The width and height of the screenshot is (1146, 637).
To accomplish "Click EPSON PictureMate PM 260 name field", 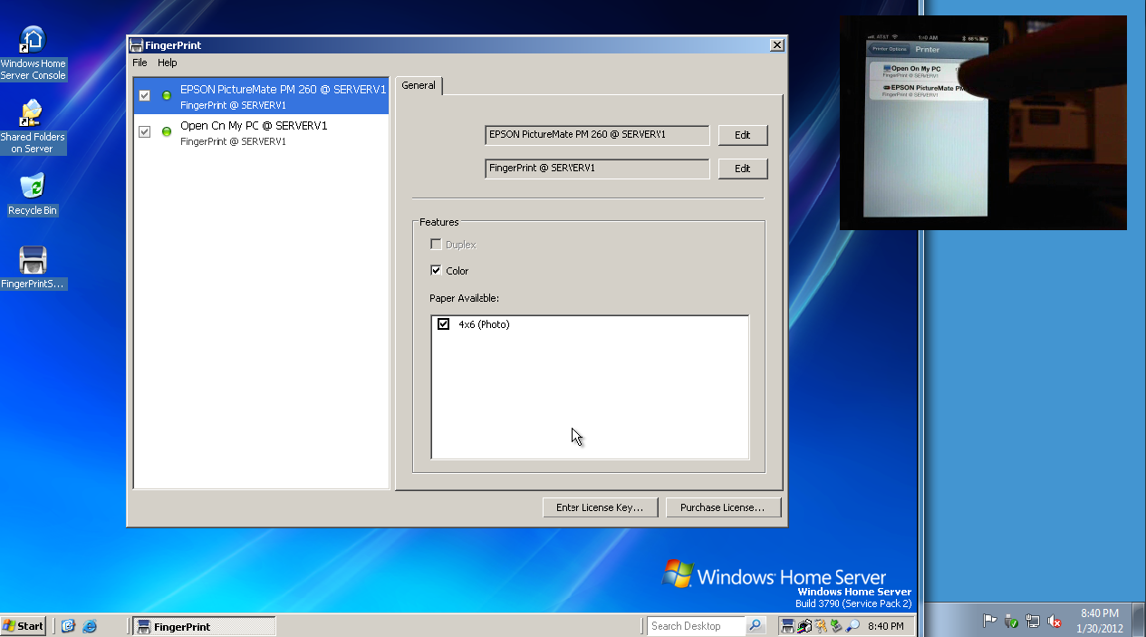I will (597, 135).
